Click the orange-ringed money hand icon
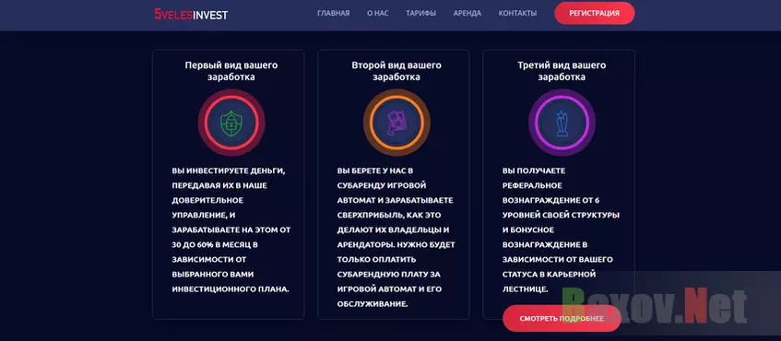 [x=396, y=123]
